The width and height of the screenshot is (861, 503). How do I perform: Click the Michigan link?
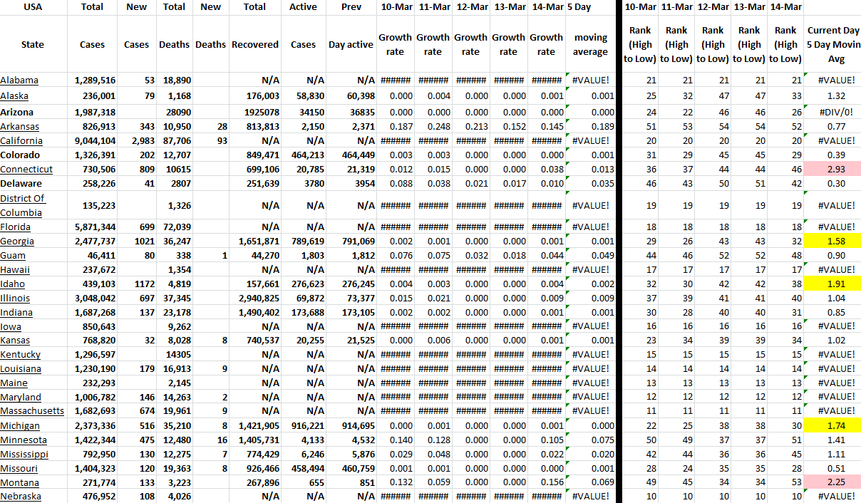pyautogui.click(x=20, y=425)
